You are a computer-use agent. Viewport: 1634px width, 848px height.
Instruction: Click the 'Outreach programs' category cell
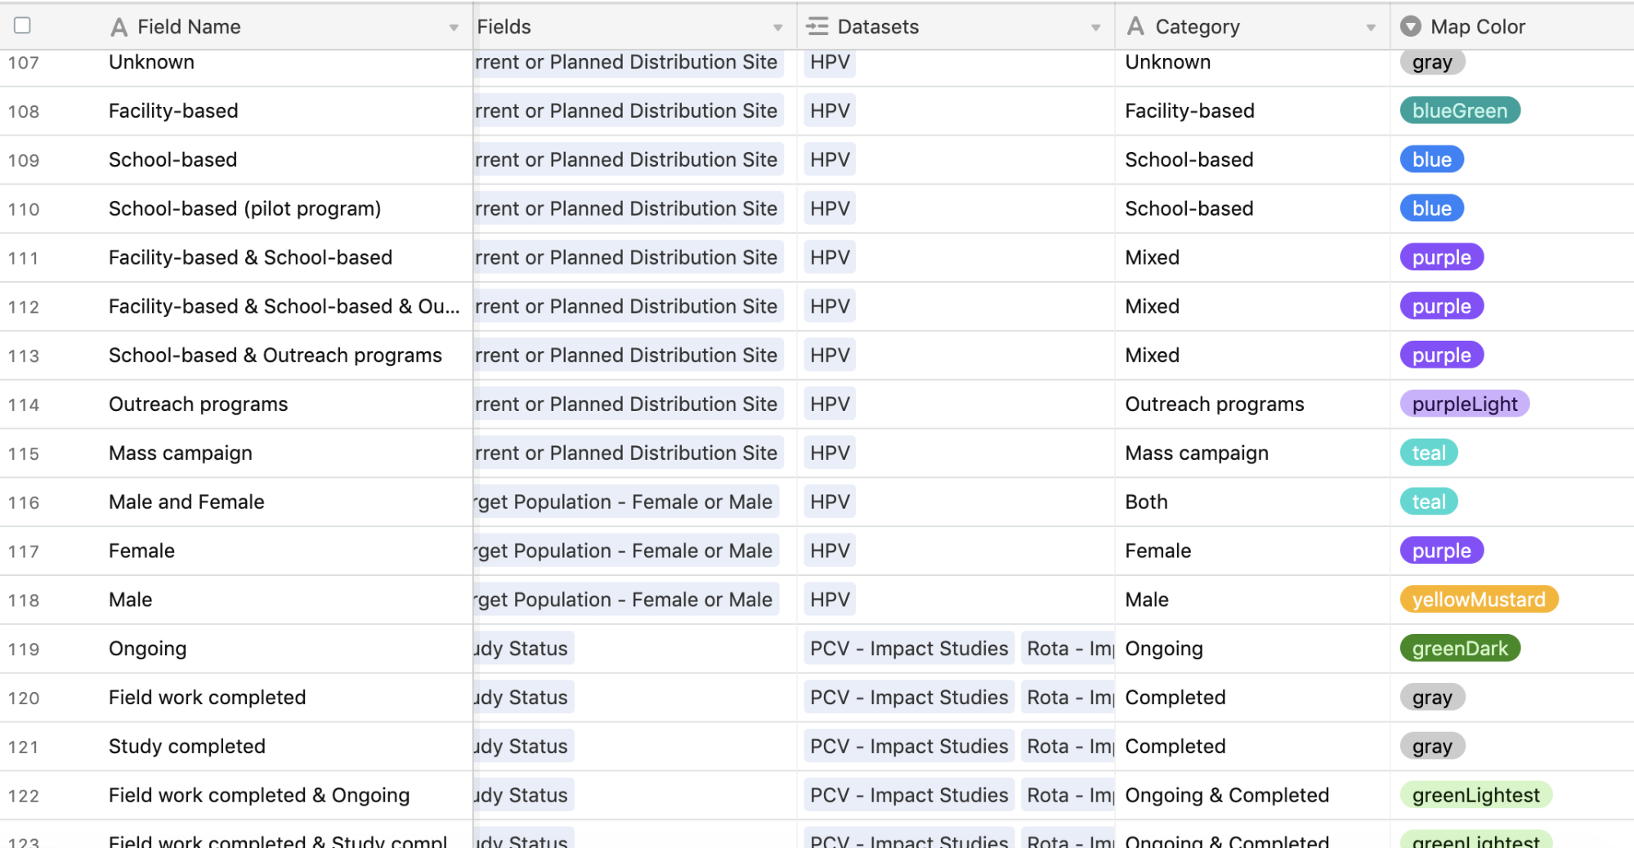tap(1215, 404)
